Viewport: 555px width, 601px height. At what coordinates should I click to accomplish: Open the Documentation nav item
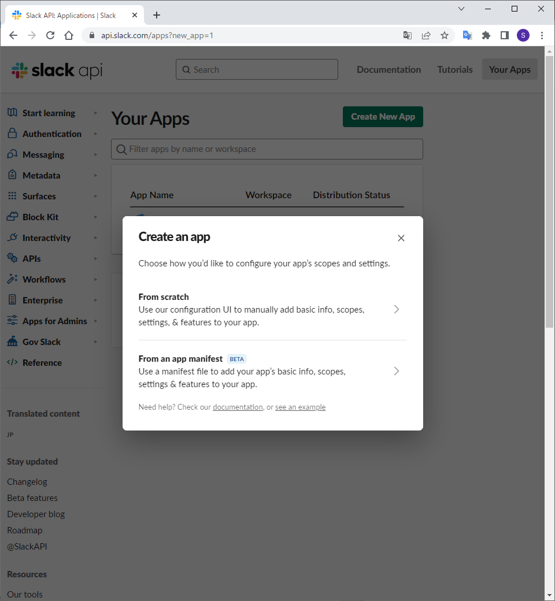coord(388,69)
